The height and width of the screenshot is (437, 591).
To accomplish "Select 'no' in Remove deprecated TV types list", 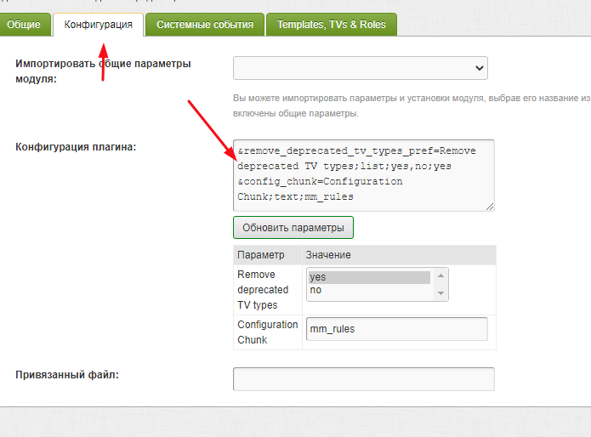I will coord(369,290).
